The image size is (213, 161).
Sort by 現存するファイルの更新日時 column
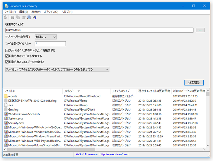coord(154,91)
